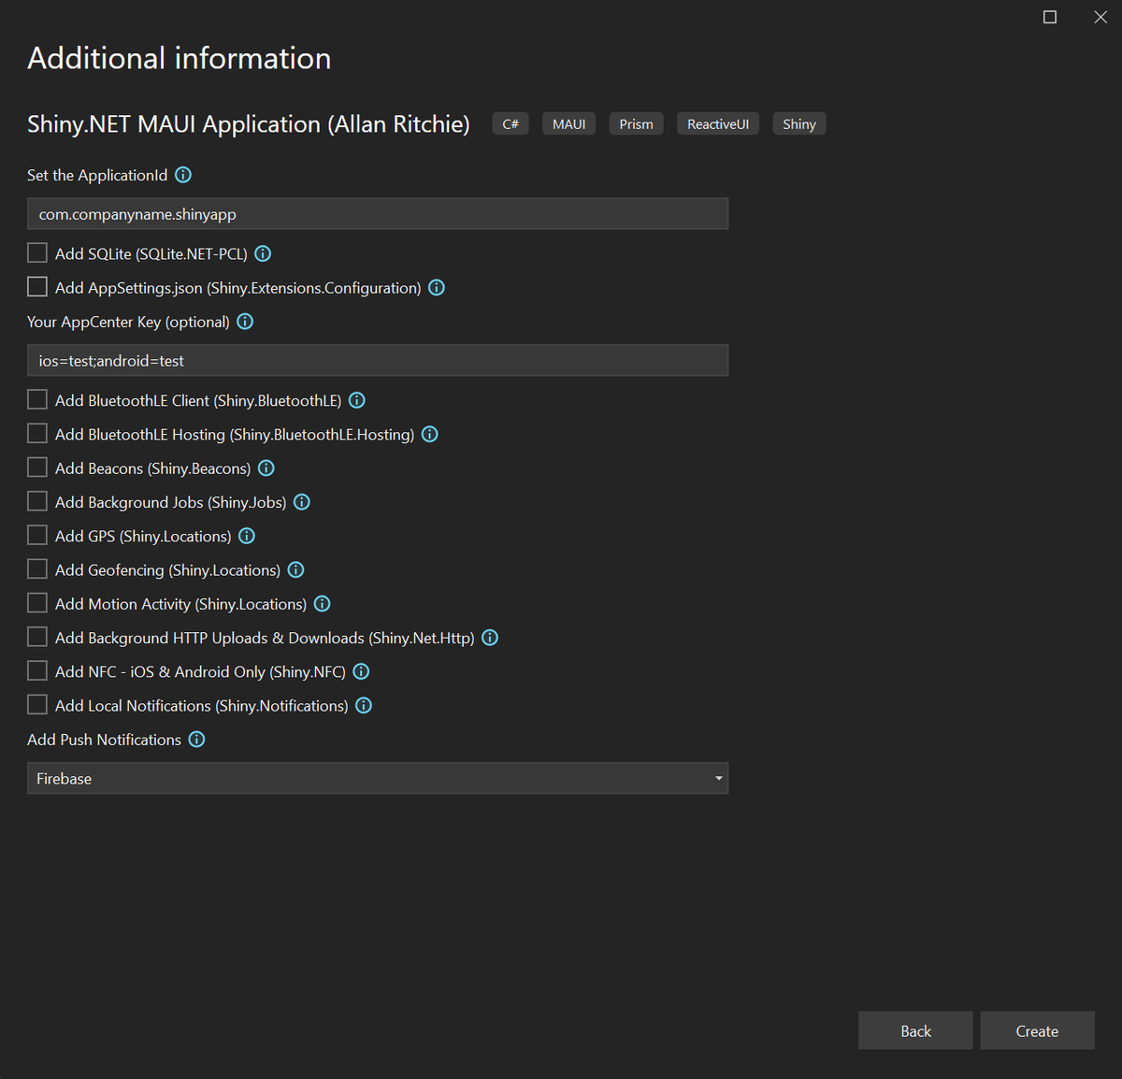This screenshot has height=1079, width=1122.
Task: Check Add BluetoothLE Hosting option
Action: click(37, 434)
